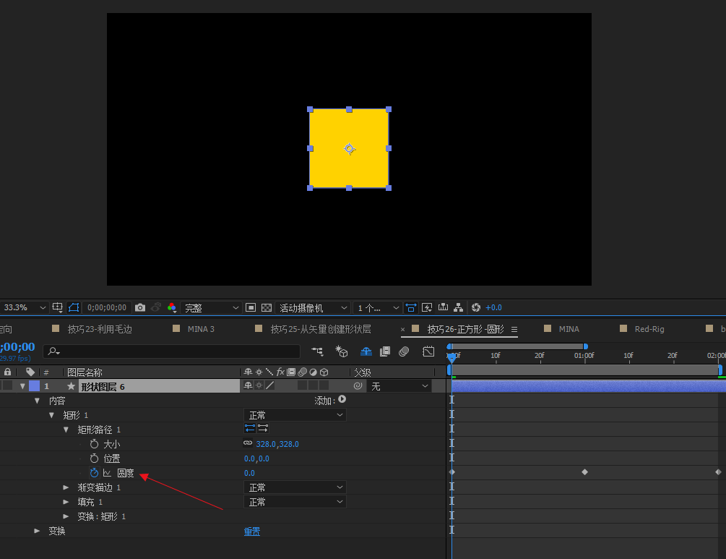The image size is (726, 559).
Task: Switch to the MINA composition tab
Action: [x=569, y=329]
